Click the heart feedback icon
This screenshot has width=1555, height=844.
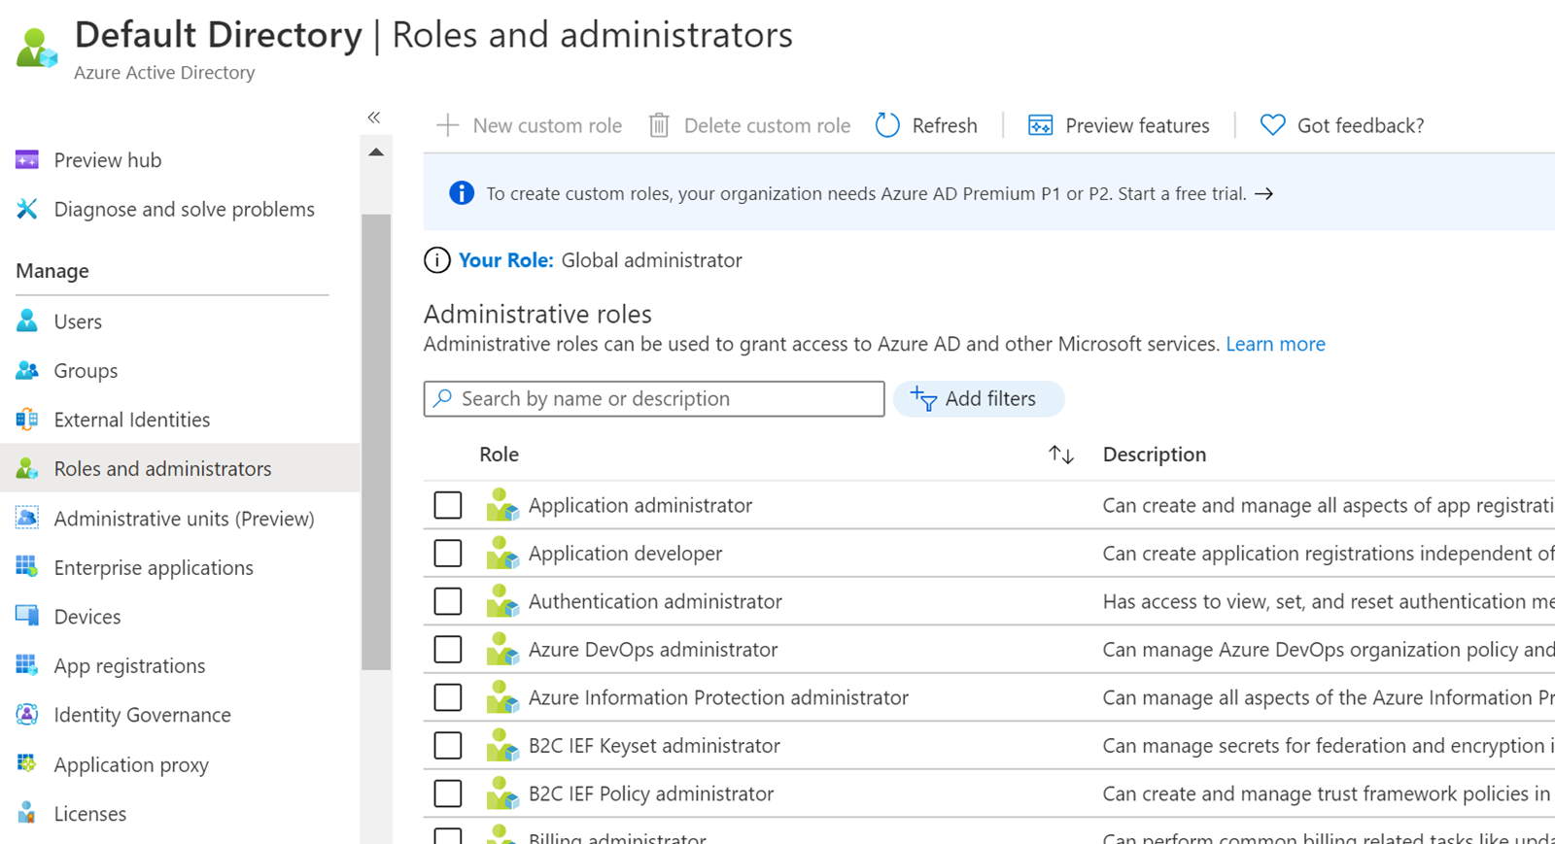click(x=1272, y=125)
